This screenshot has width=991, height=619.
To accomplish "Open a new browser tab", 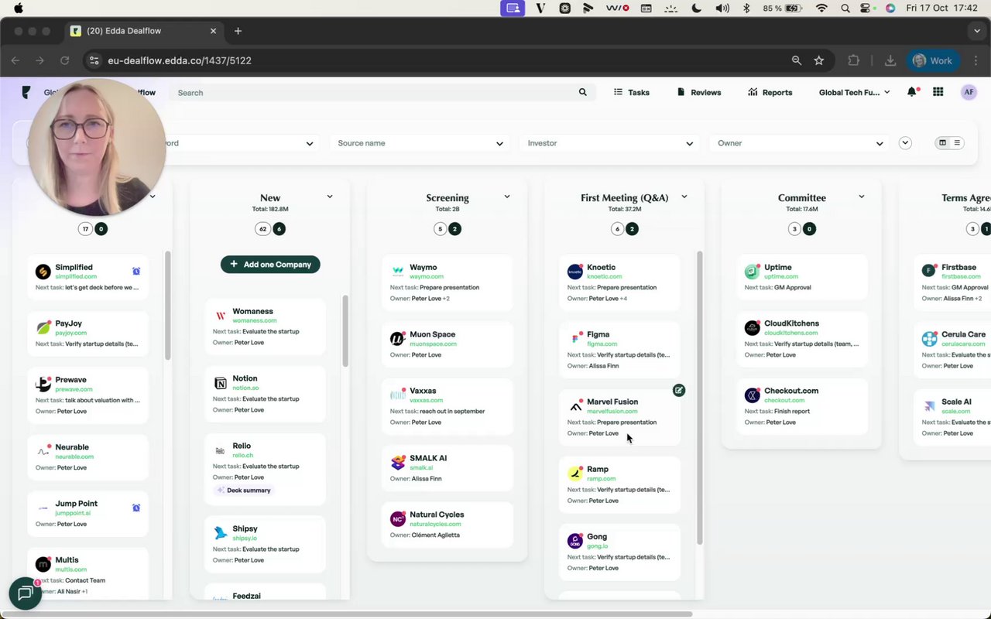I will (238, 31).
